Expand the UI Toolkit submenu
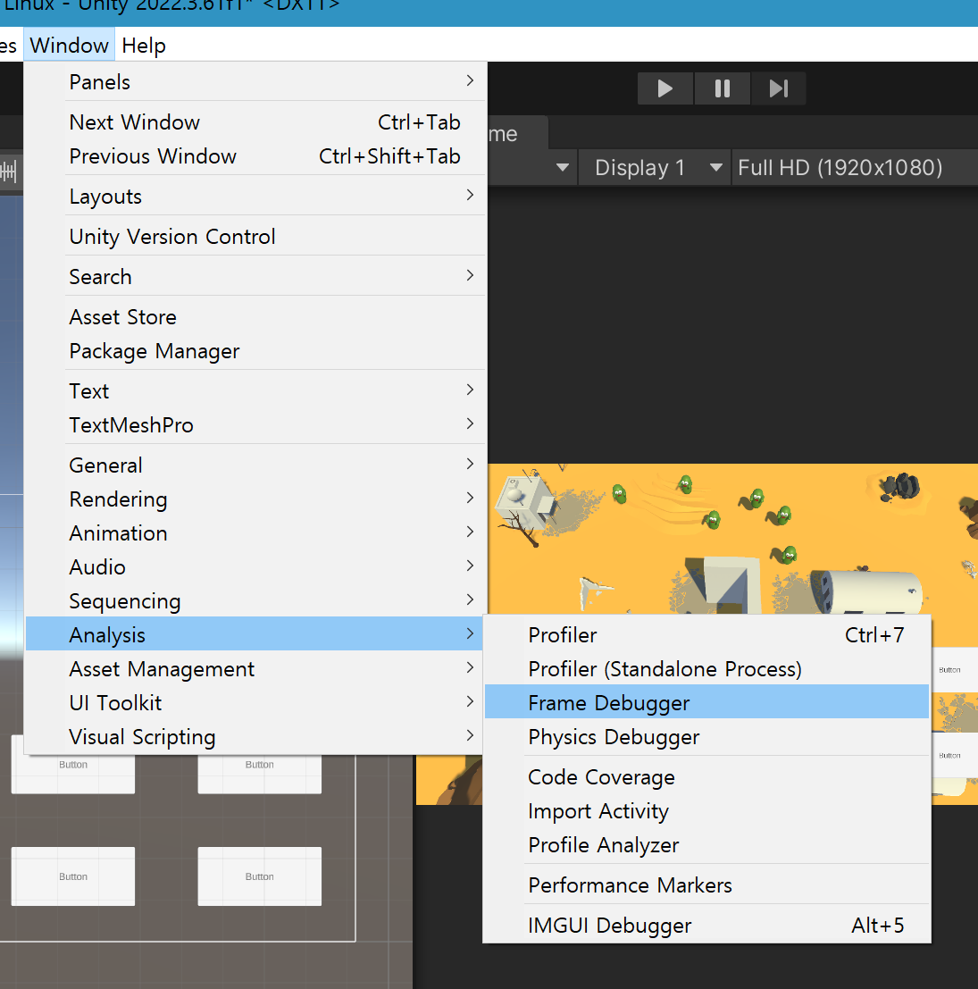 click(x=255, y=703)
